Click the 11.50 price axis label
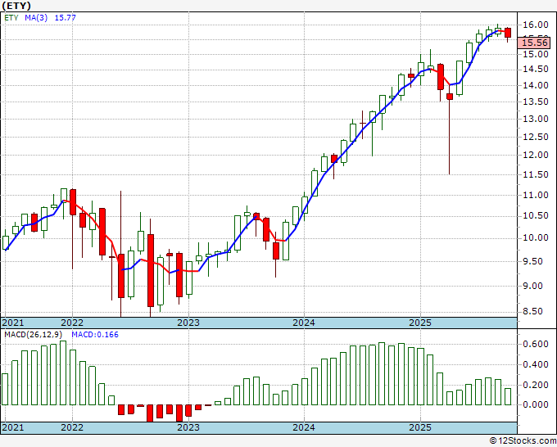The image size is (557, 447). coord(536,174)
